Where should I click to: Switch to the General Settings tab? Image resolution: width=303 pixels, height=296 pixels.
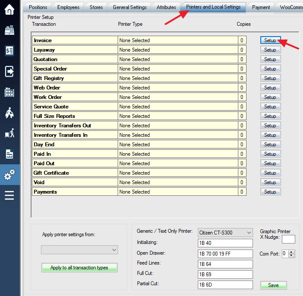(x=130, y=7)
